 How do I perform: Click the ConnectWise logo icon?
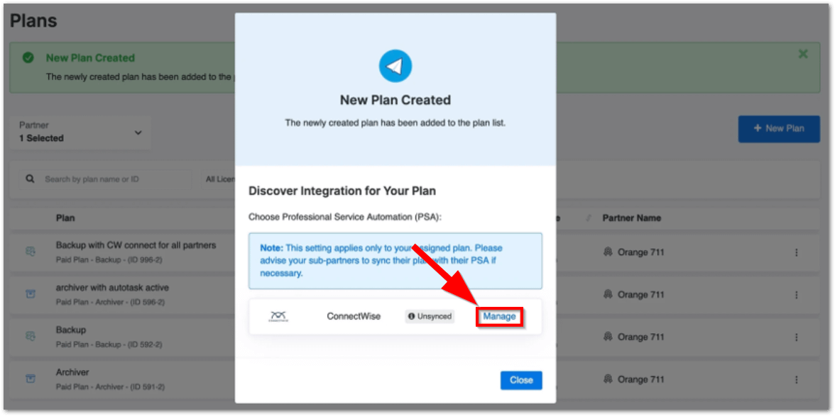pos(278,316)
